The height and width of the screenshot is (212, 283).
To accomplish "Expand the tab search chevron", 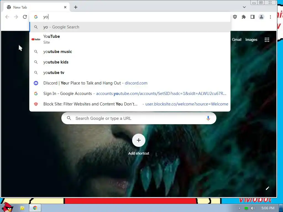I will click(x=244, y=7).
